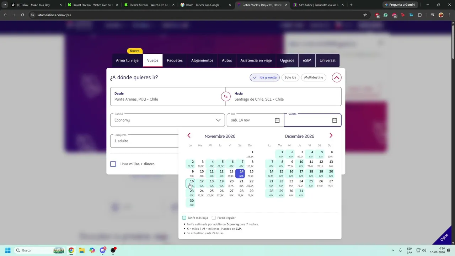Viewport: 455px width, 256px height.
Task: Open tab search dropdown in Chrome
Action: (x=5, y=5)
